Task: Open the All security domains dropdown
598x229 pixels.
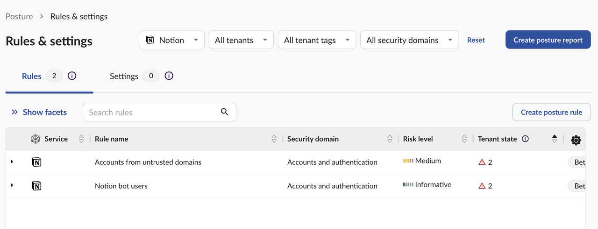Action: pyautogui.click(x=409, y=40)
